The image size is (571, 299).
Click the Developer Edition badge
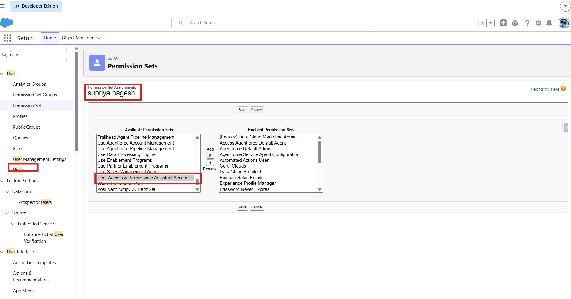(36, 6)
